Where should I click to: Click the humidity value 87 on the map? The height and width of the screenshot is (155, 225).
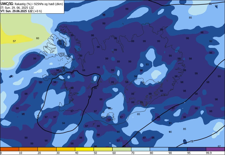click(219, 146)
